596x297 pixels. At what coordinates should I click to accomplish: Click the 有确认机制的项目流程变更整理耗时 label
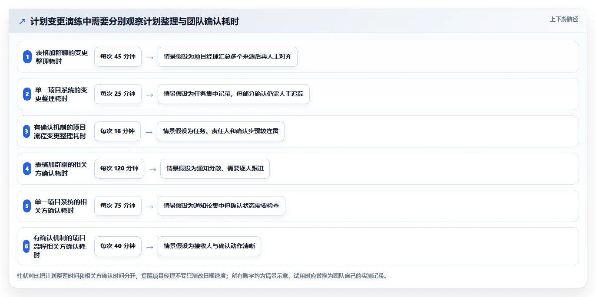60,131
